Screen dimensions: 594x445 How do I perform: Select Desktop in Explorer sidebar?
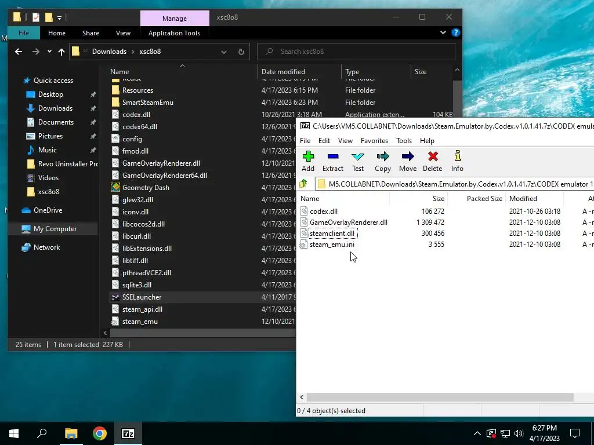tap(50, 94)
